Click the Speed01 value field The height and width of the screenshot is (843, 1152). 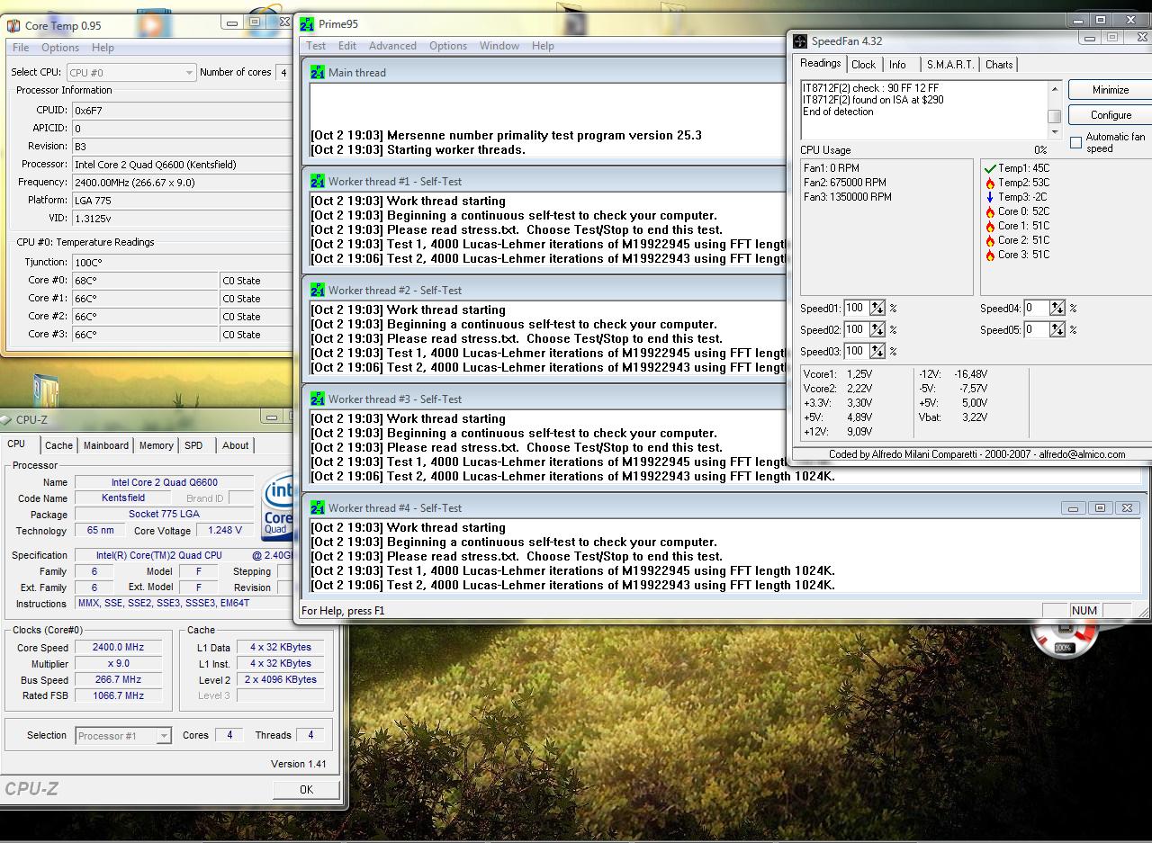pyautogui.click(x=856, y=309)
